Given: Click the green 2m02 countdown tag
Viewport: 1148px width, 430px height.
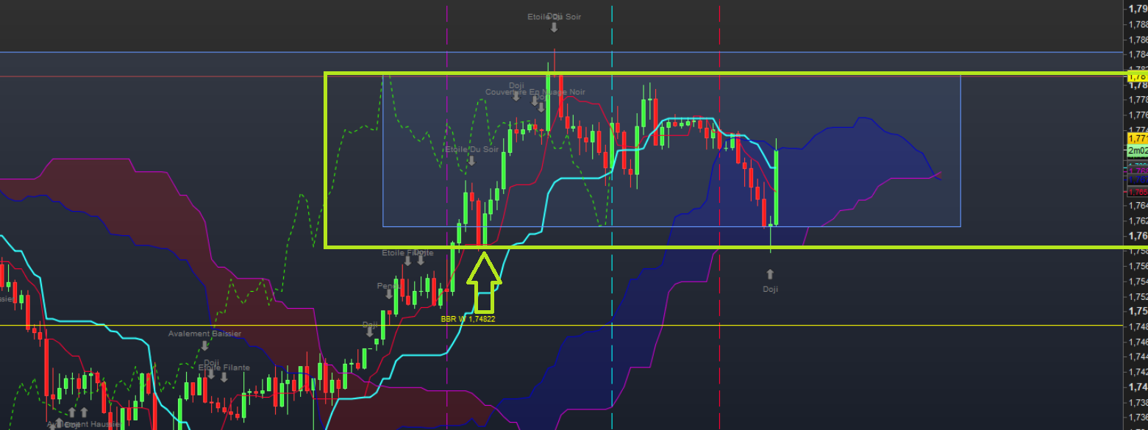Looking at the screenshot, I should [x=1138, y=151].
